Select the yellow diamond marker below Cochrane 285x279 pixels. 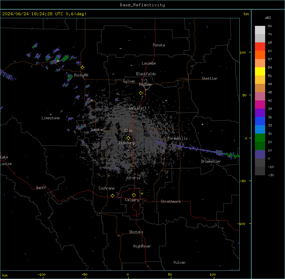(x=112, y=195)
